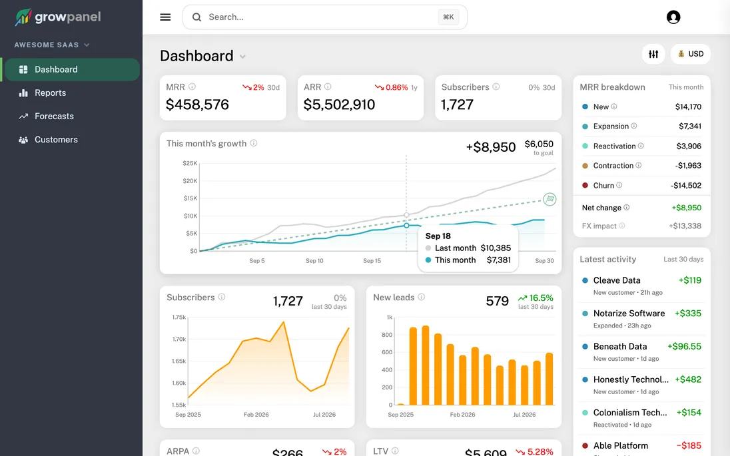The image size is (730, 456).
Task: Click the info icon beside LTV
Action: point(395,451)
